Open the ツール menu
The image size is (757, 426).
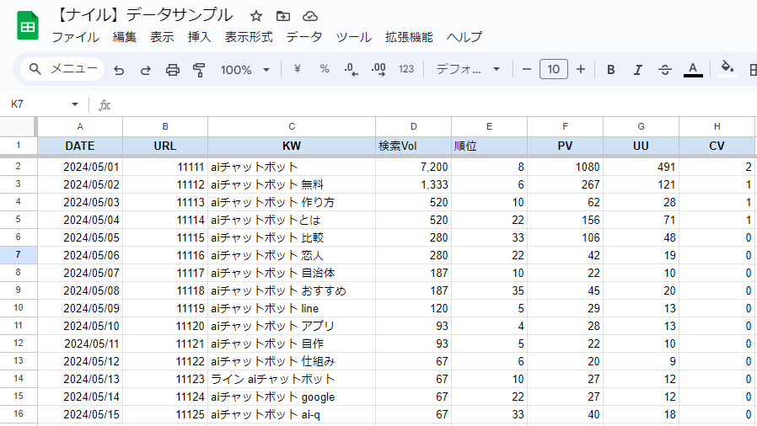pyautogui.click(x=354, y=37)
